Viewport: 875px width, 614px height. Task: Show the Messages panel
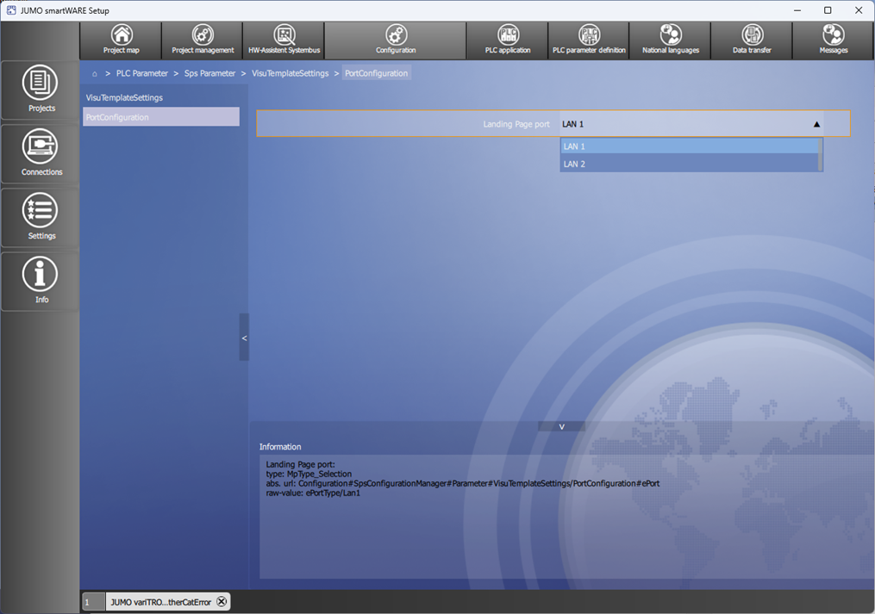point(833,40)
